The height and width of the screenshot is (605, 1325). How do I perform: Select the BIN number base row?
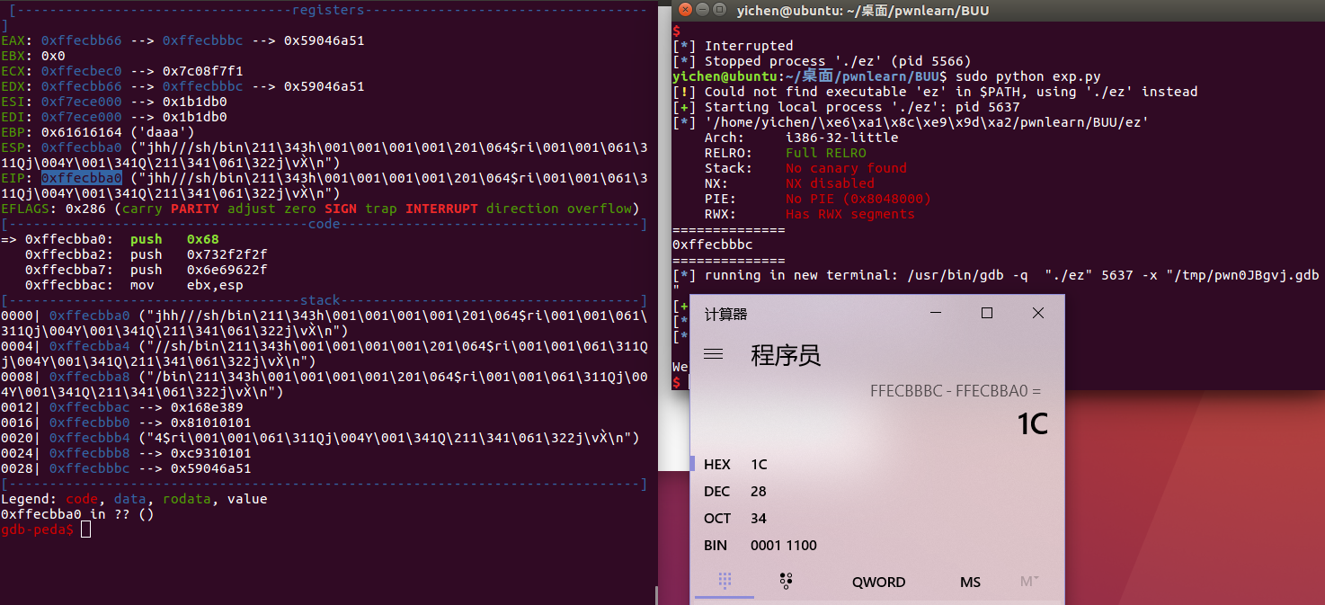[876, 545]
